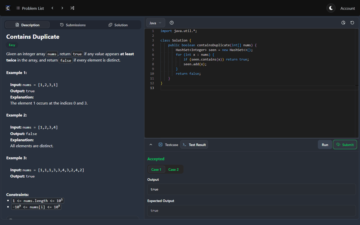Click the inline 'nums' code tag in description
Screen dimensions: 360x225
tap(52, 54)
